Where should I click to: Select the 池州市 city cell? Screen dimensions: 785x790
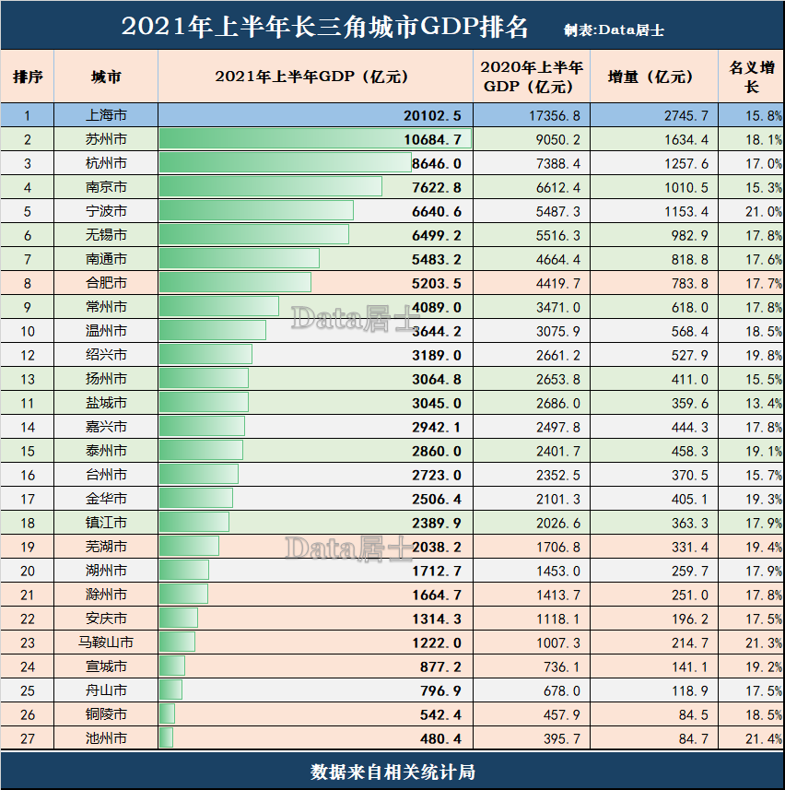point(106,738)
